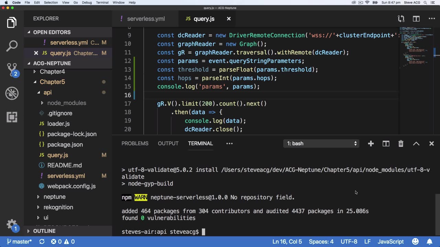
Task: Expand the neptune folder
Action: click(x=54, y=197)
